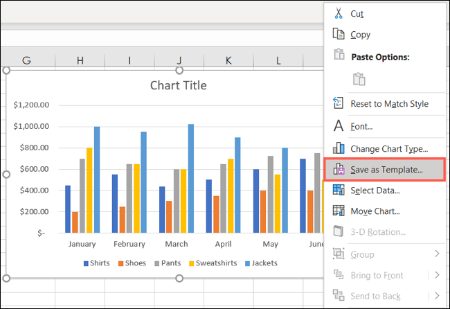Click the Font letter A icon

[339, 125]
